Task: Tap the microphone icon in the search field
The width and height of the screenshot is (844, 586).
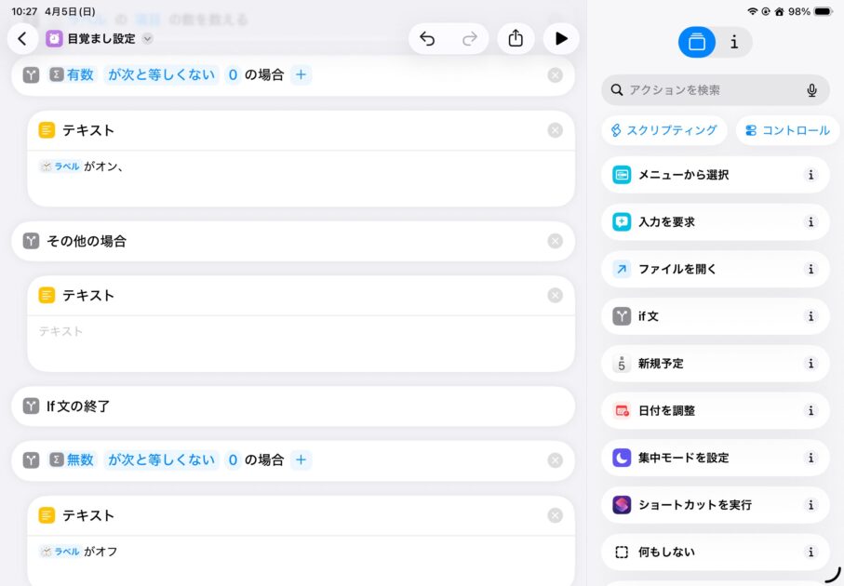Action: [x=811, y=90]
